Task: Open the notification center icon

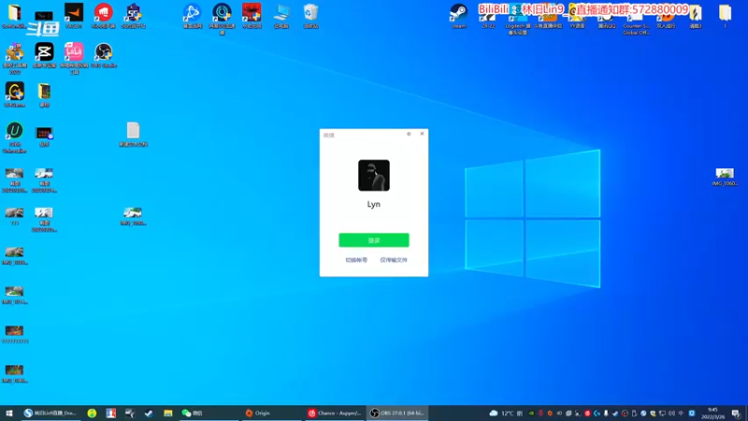Action: pos(736,413)
